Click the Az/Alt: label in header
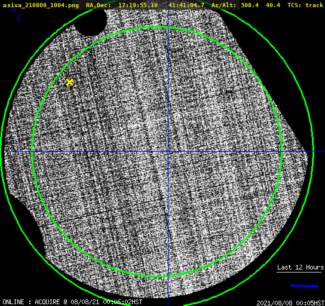325x306 pixels. click(x=224, y=5)
